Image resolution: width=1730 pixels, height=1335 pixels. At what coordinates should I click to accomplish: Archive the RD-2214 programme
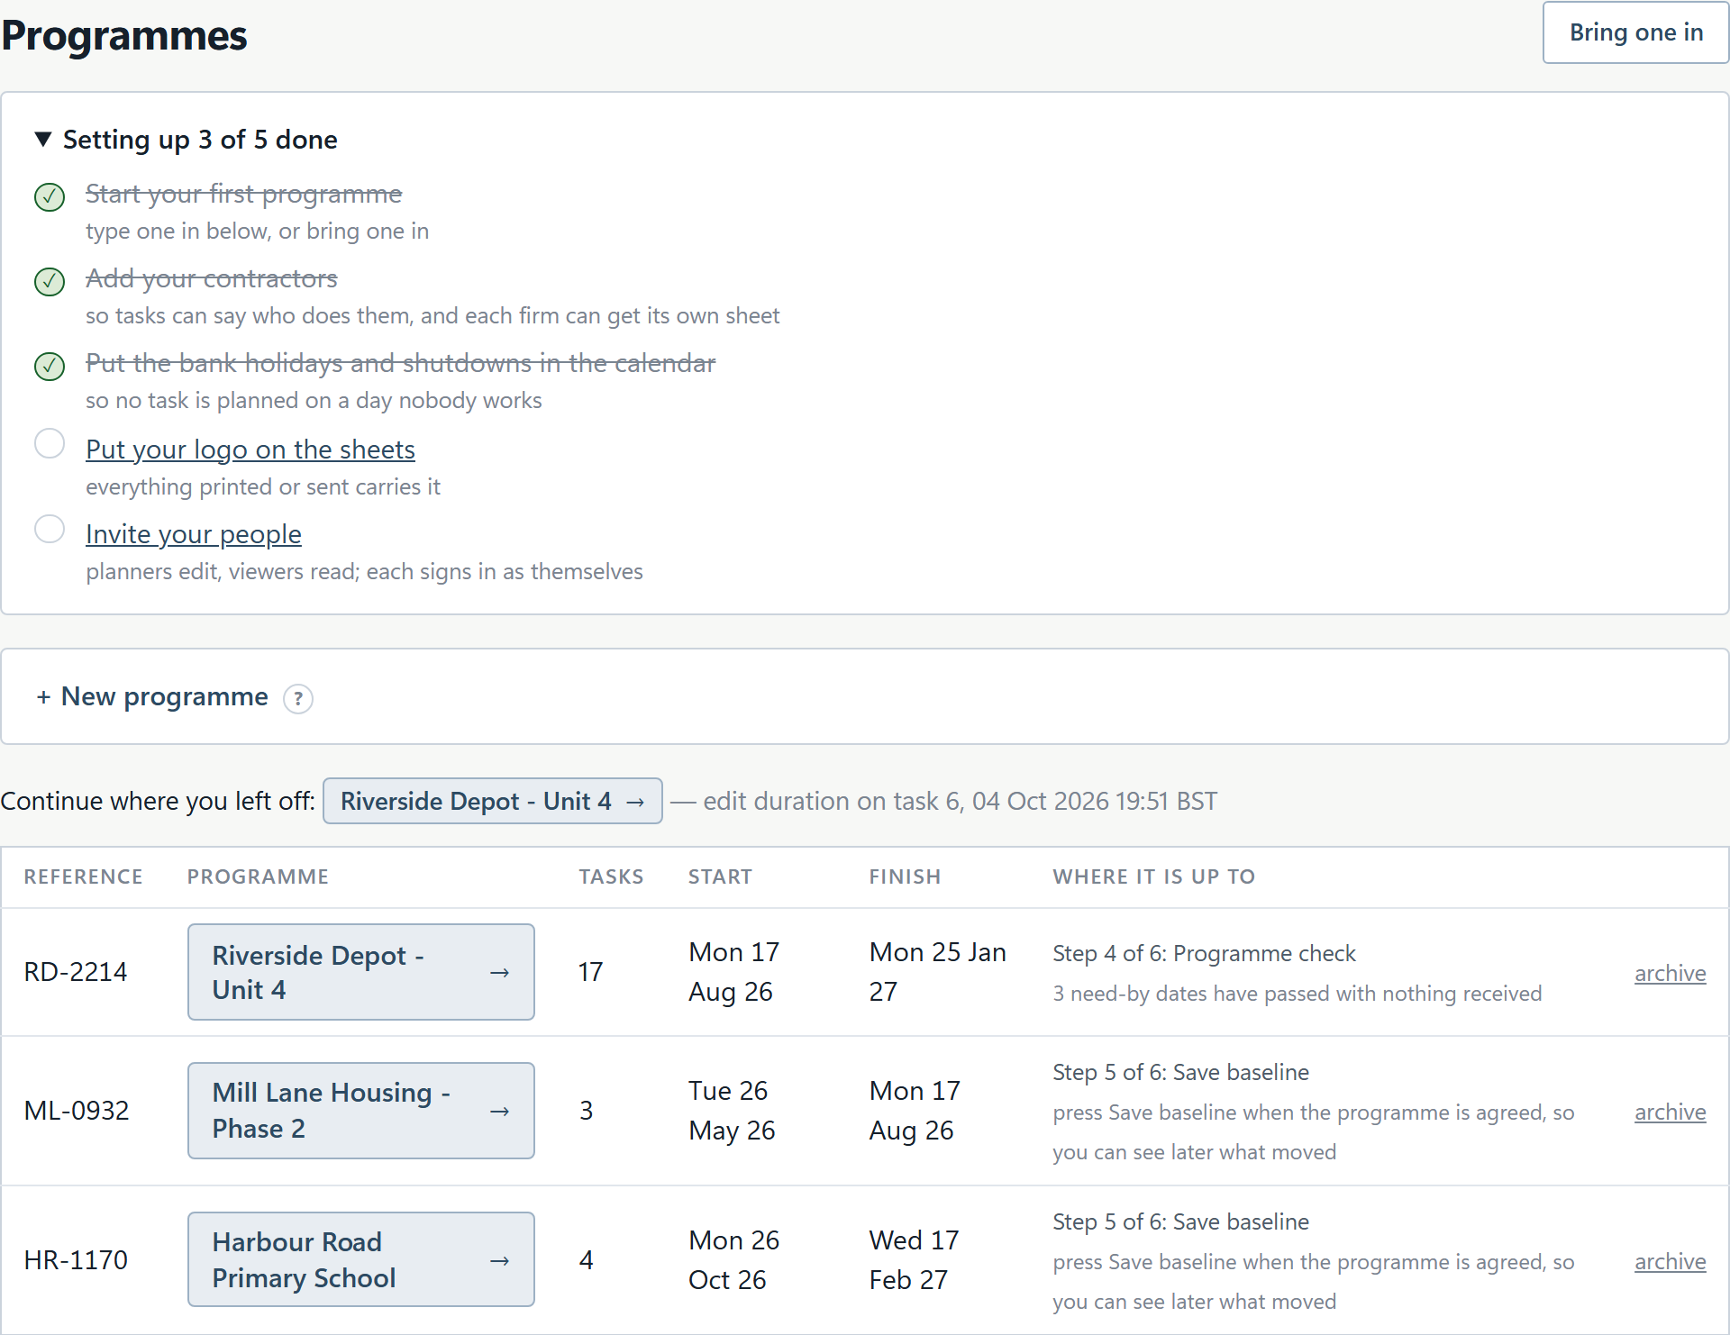1671,973
